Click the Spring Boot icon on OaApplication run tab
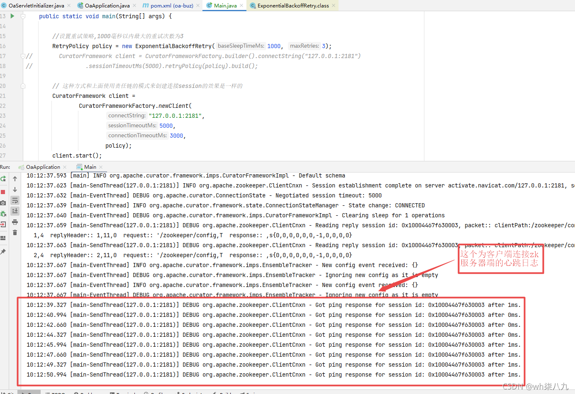The height and width of the screenshot is (394, 575). [21, 167]
